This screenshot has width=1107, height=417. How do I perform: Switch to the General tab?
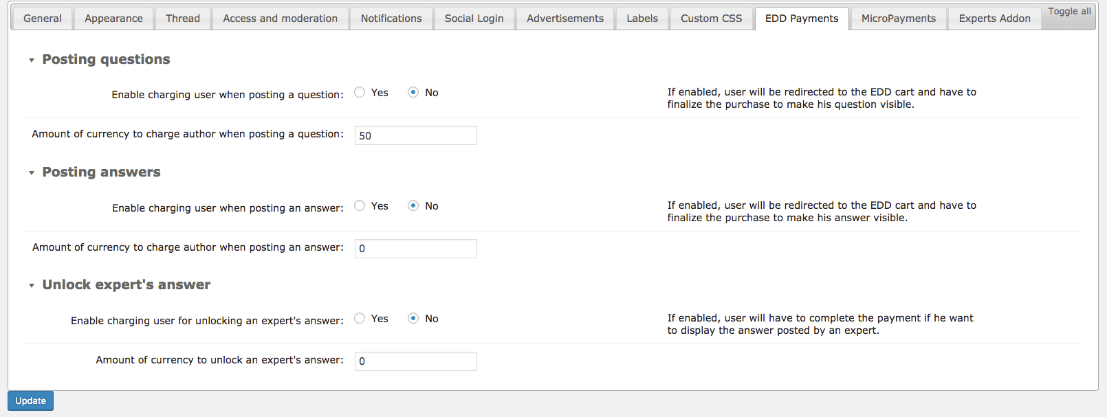click(43, 19)
